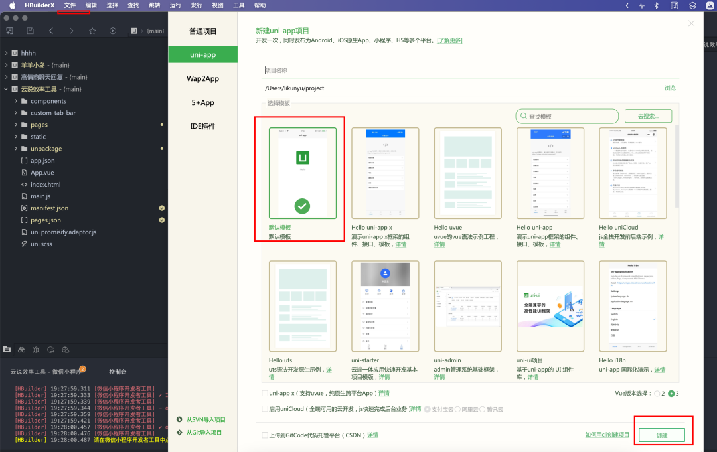Click the uni.scss style file icon

tap(25, 244)
